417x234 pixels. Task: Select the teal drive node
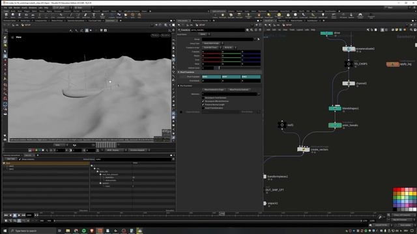click(326, 33)
